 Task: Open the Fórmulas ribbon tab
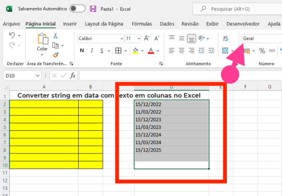pyautogui.click(x=142, y=24)
